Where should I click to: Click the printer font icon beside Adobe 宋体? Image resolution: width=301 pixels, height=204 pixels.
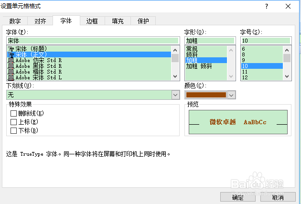(x=11, y=77)
